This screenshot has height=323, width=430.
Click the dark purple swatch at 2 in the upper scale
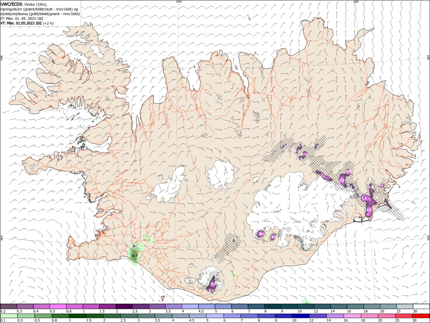[x=124, y=307]
